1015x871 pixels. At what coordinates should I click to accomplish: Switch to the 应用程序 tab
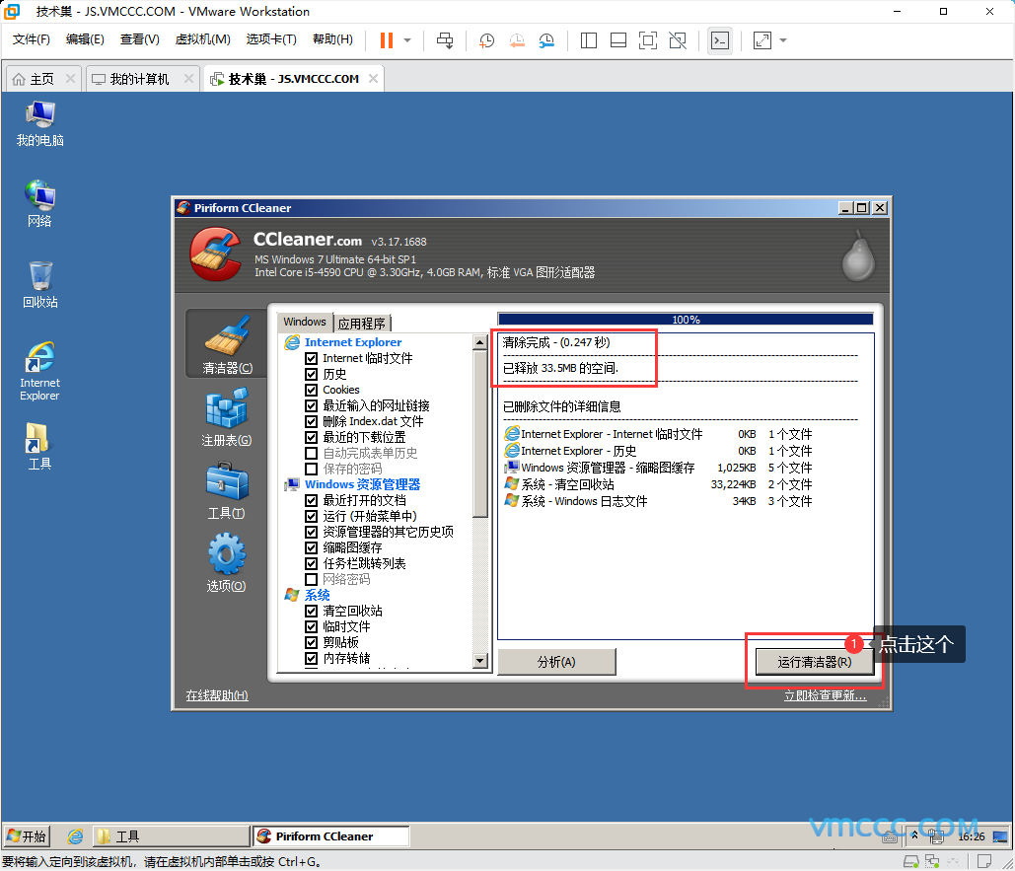(x=362, y=323)
